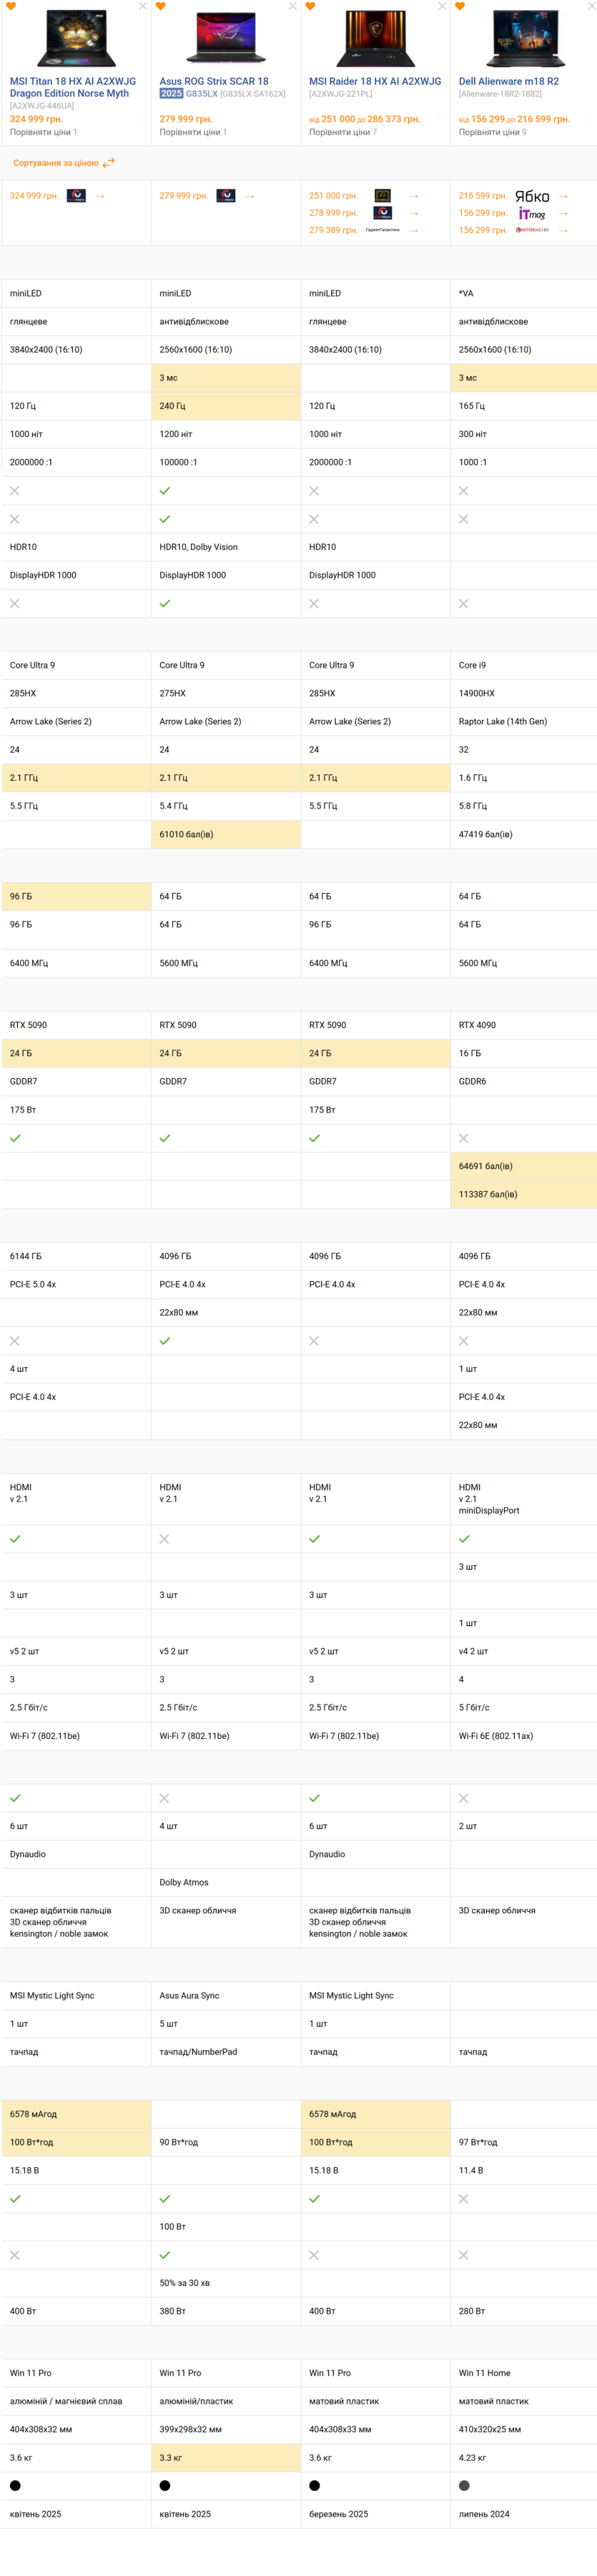The image size is (597, 2576).
Task: Click the 'Win 11 Home' cell
Action: tap(524, 2373)
